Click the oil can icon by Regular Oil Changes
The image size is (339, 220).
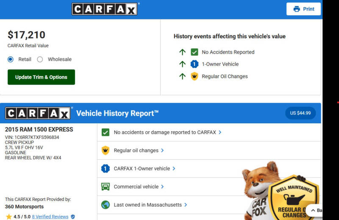(x=195, y=76)
